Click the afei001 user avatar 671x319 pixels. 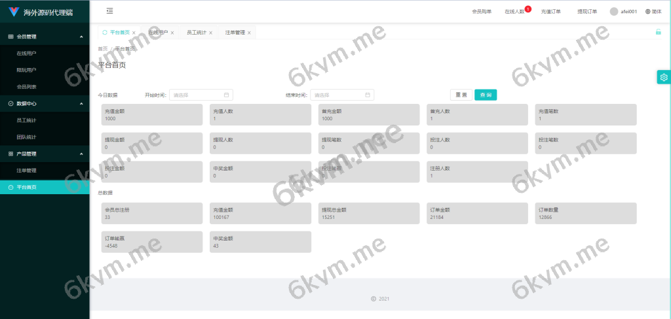coord(614,12)
